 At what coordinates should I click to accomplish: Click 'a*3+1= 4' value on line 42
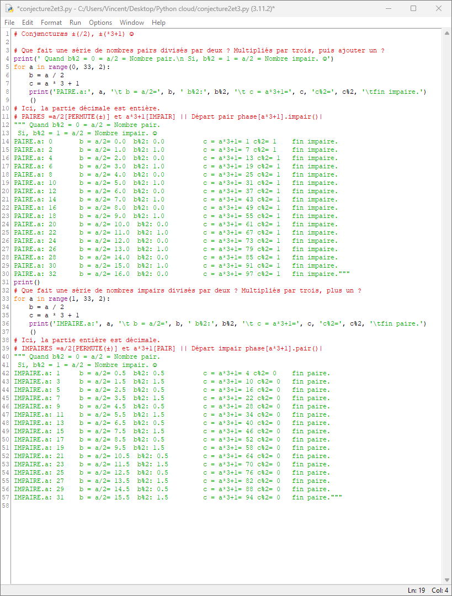point(234,373)
